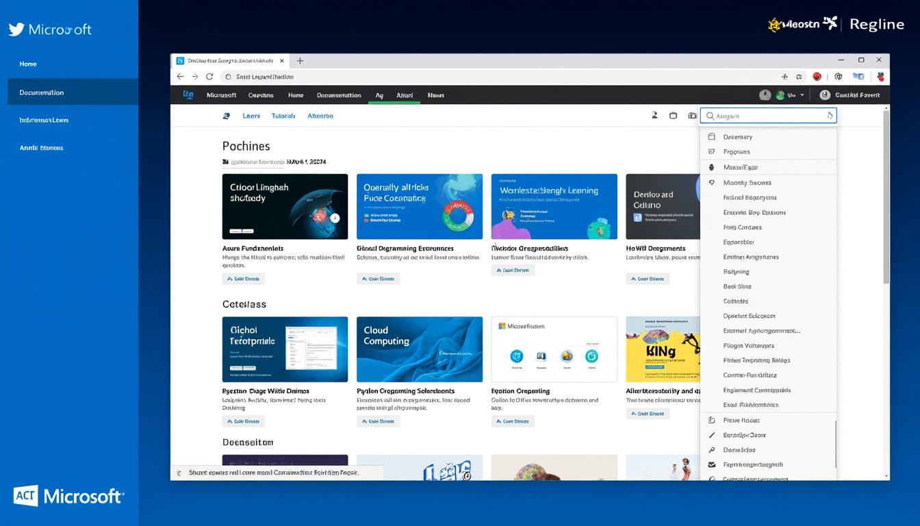Open Microsoft in the dark navigation bar
920x526 pixels.
[x=221, y=95]
